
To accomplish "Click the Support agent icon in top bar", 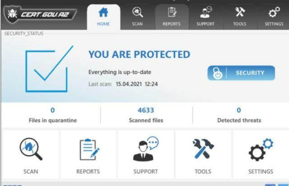I will 206,12.
